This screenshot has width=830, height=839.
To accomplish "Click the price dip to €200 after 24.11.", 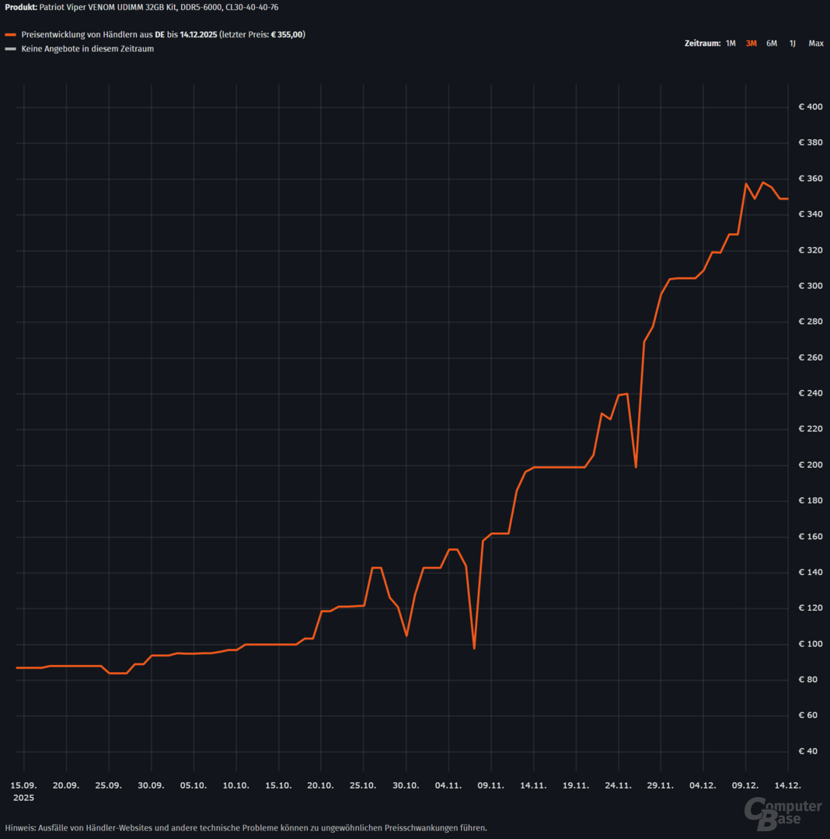I will pyautogui.click(x=636, y=467).
